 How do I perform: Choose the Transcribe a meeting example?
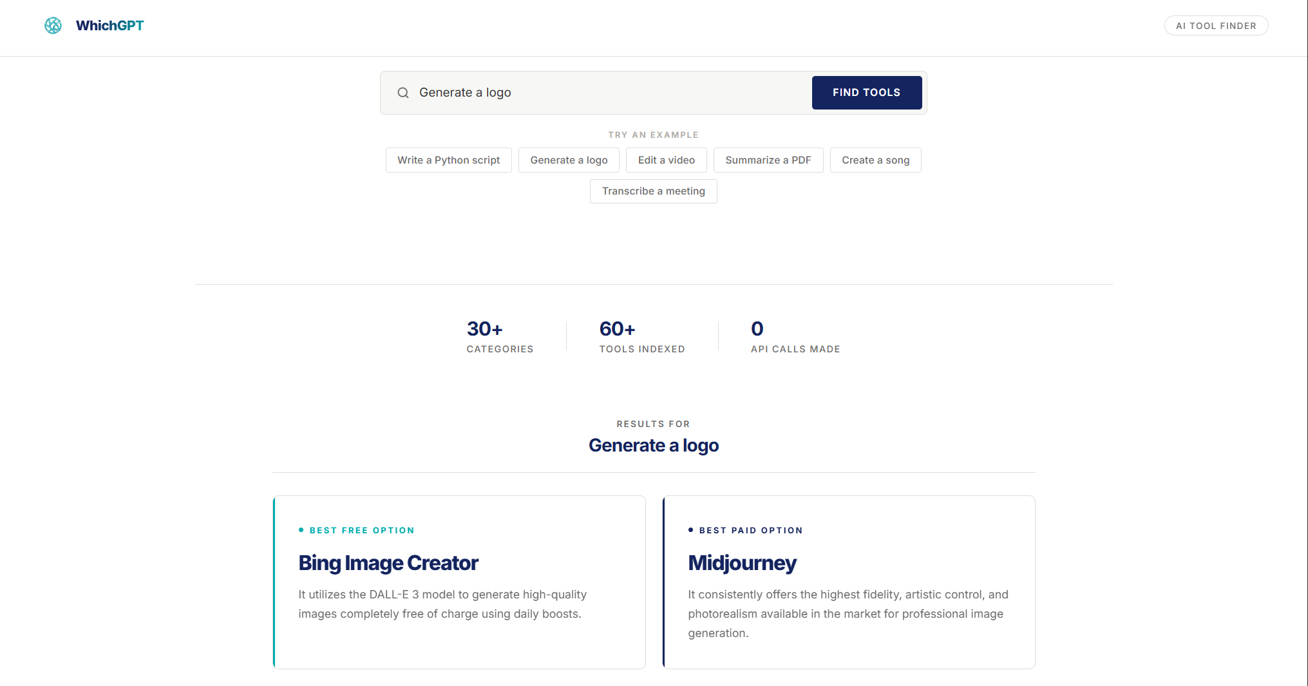pyautogui.click(x=654, y=191)
